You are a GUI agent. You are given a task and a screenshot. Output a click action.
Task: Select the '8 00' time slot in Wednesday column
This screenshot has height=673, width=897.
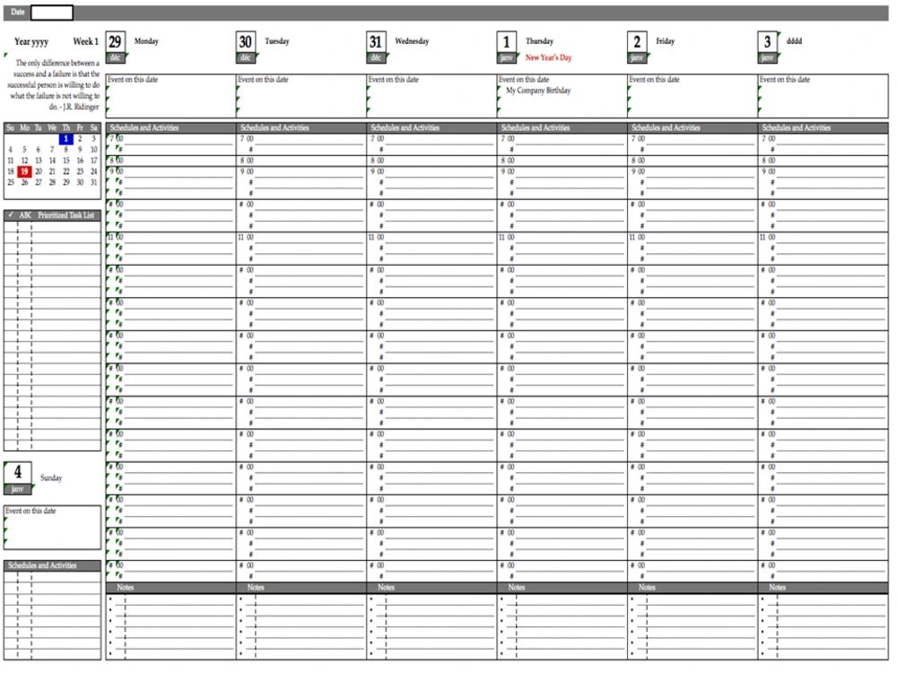pyautogui.click(x=377, y=161)
